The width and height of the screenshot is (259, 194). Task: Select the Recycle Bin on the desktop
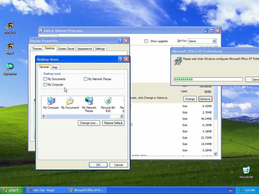tap(246, 172)
